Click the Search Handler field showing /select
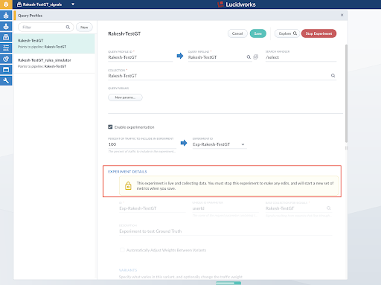This screenshot has width=381, height=285. 301,57
